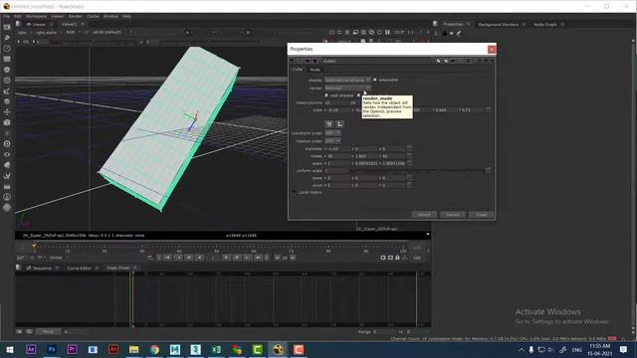Switch to the Node tab in Properties

tap(315, 70)
